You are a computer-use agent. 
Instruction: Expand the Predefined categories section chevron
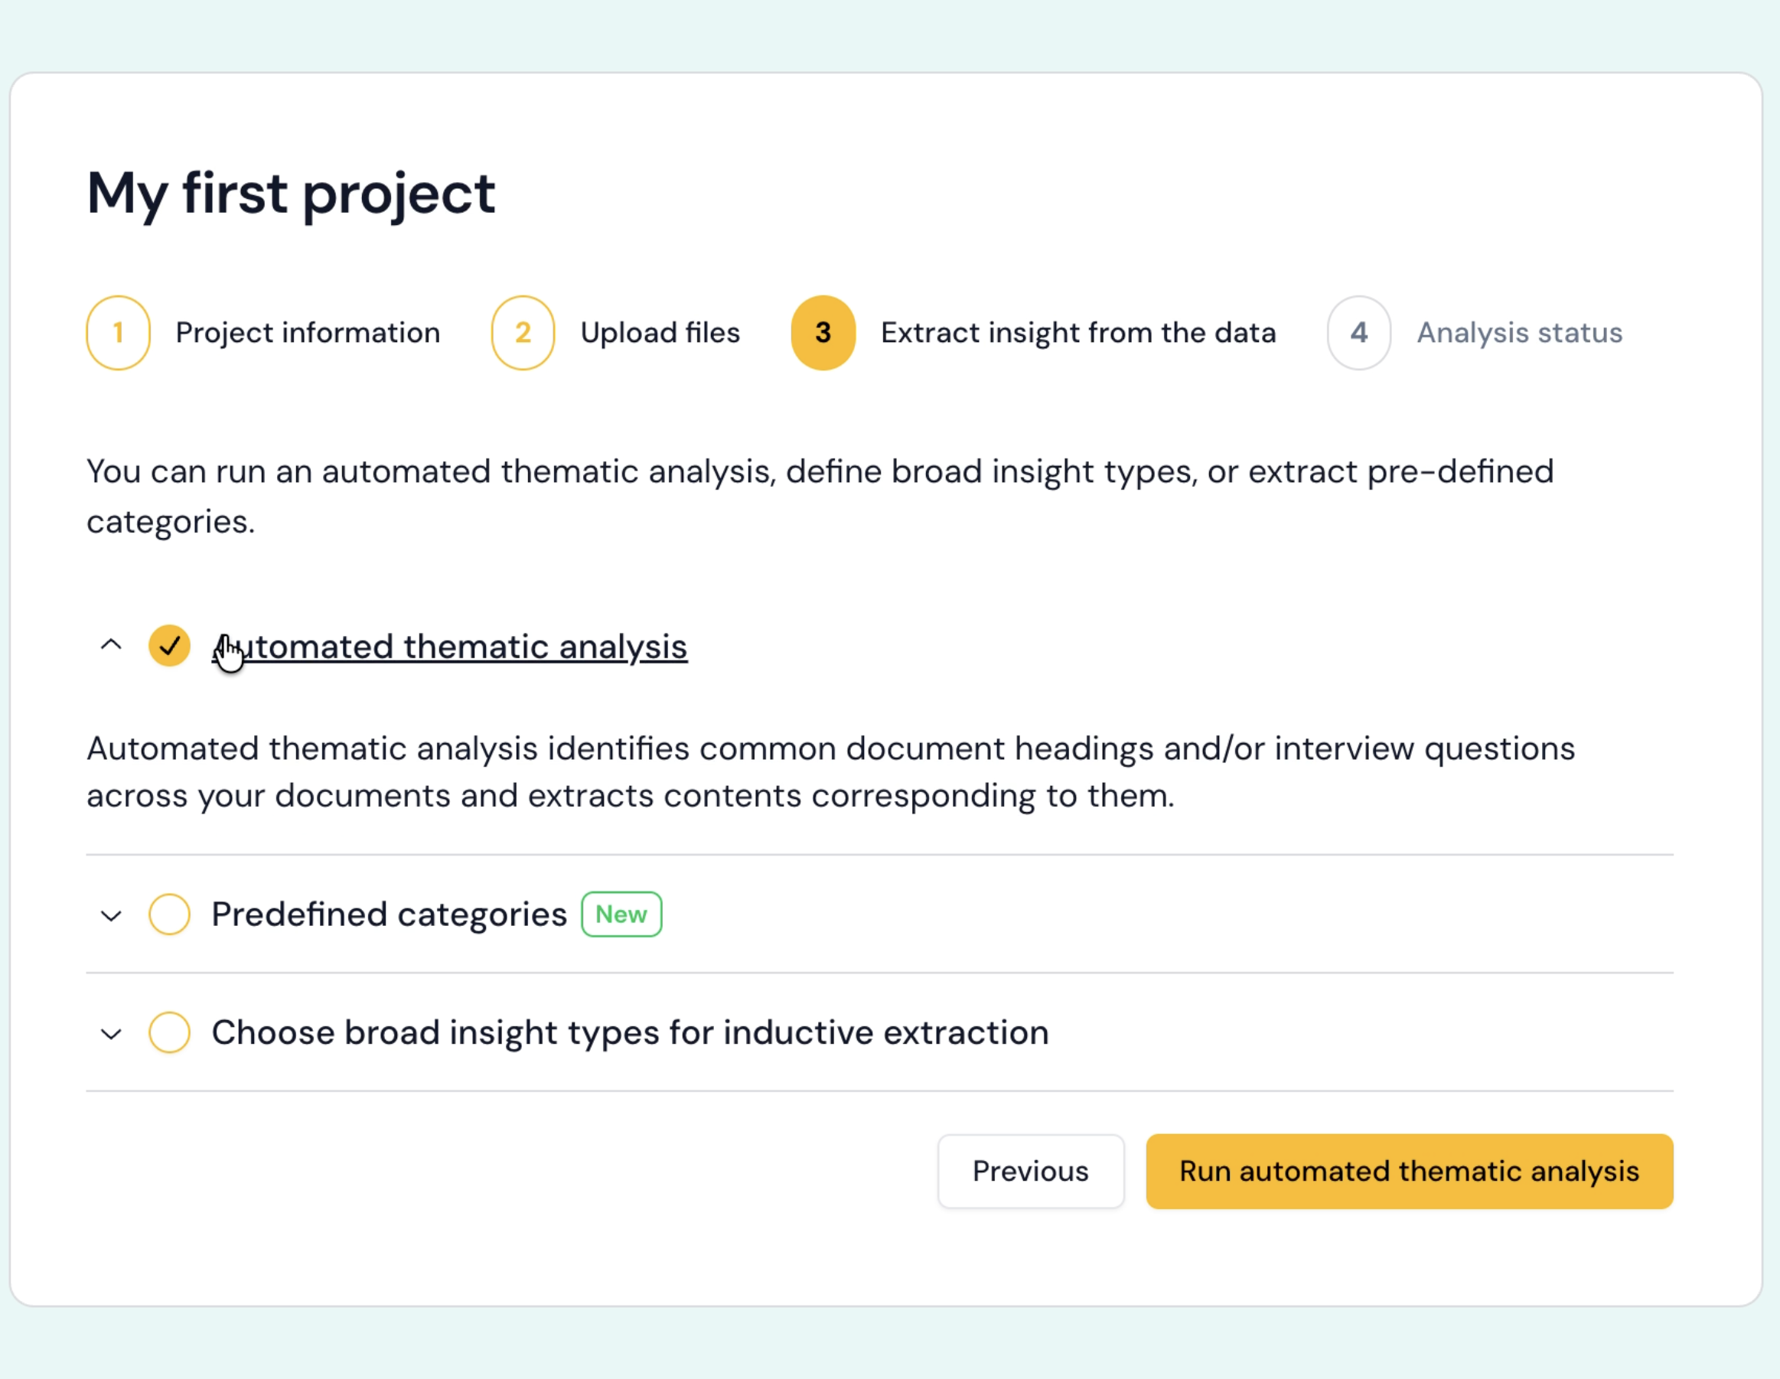(111, 916)
